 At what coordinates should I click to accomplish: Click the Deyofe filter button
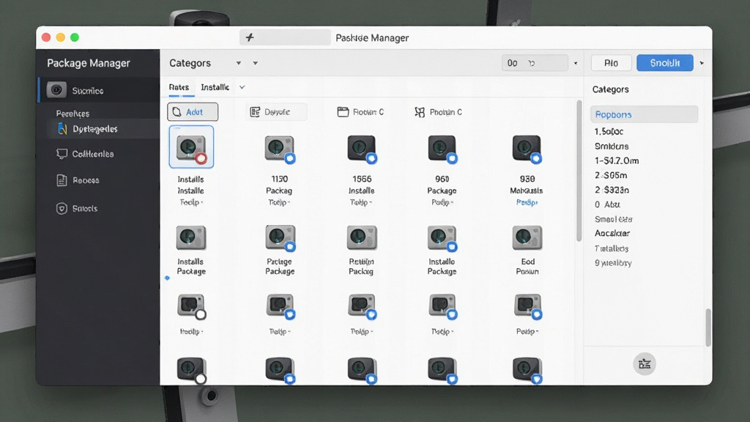(x=276, y=112)
